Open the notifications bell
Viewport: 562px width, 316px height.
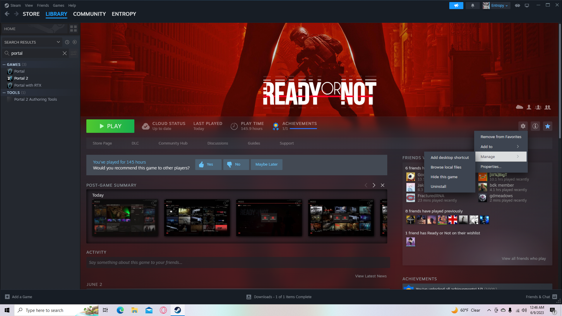[x=472, y=6]
